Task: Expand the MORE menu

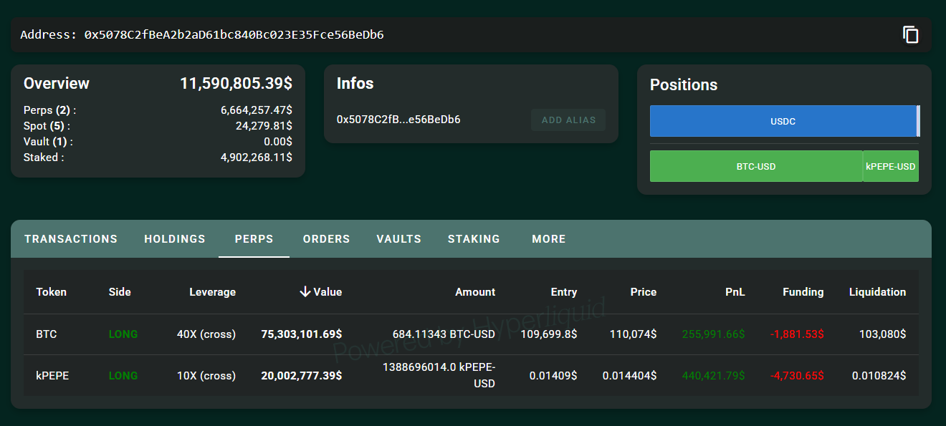Action: (548, 239)
